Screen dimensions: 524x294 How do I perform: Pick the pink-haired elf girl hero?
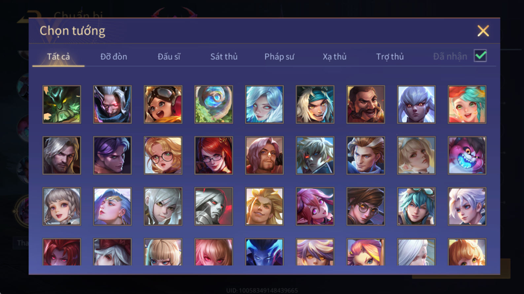click(315, 206)
